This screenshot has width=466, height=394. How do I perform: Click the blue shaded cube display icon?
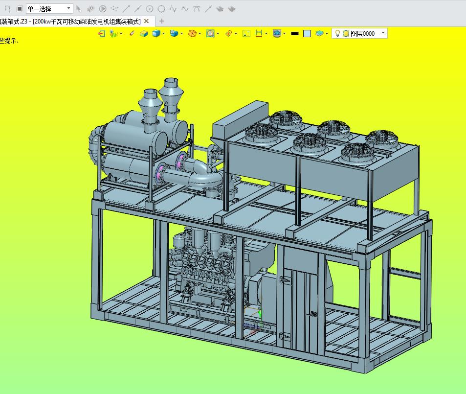156,34
